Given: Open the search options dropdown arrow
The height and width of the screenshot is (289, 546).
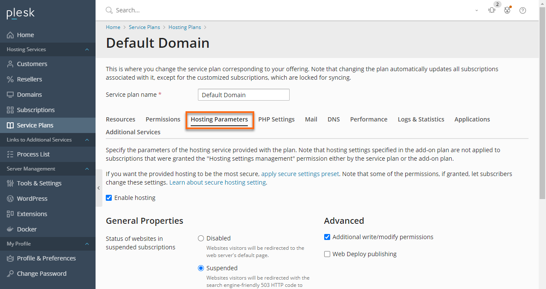Looking at the screenshot, I should (476, 10).
